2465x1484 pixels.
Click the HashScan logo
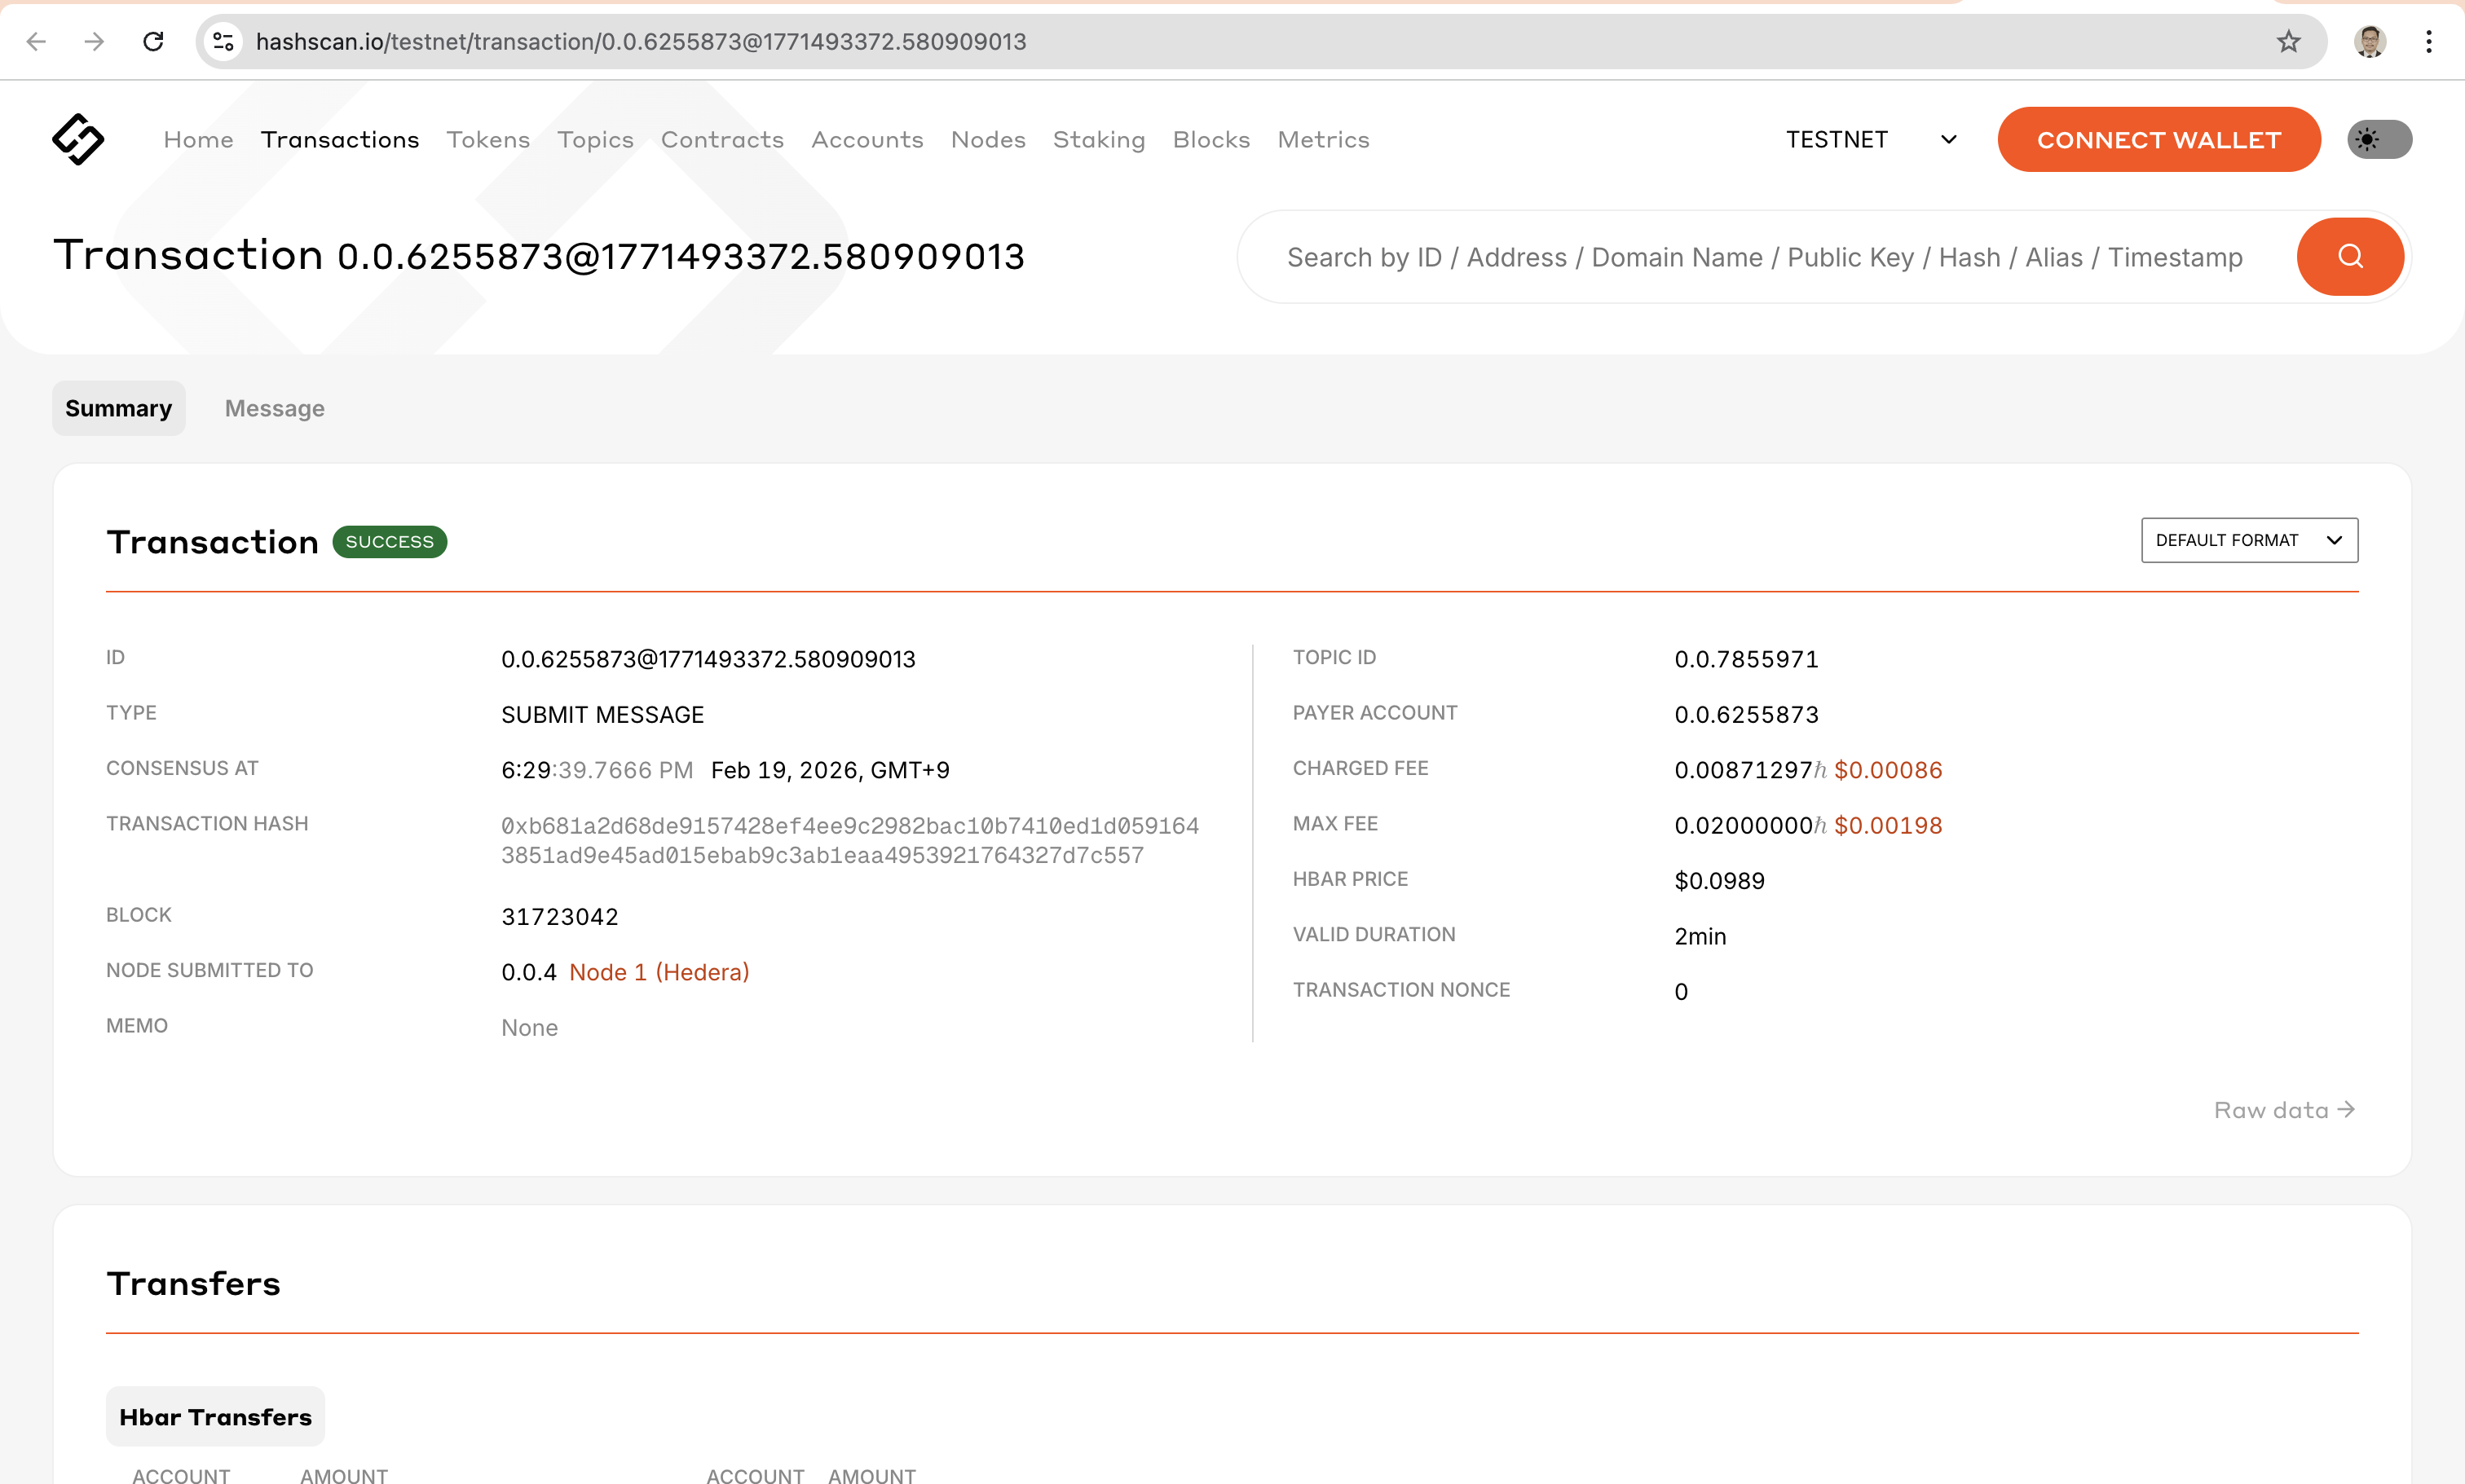[77, 139]
